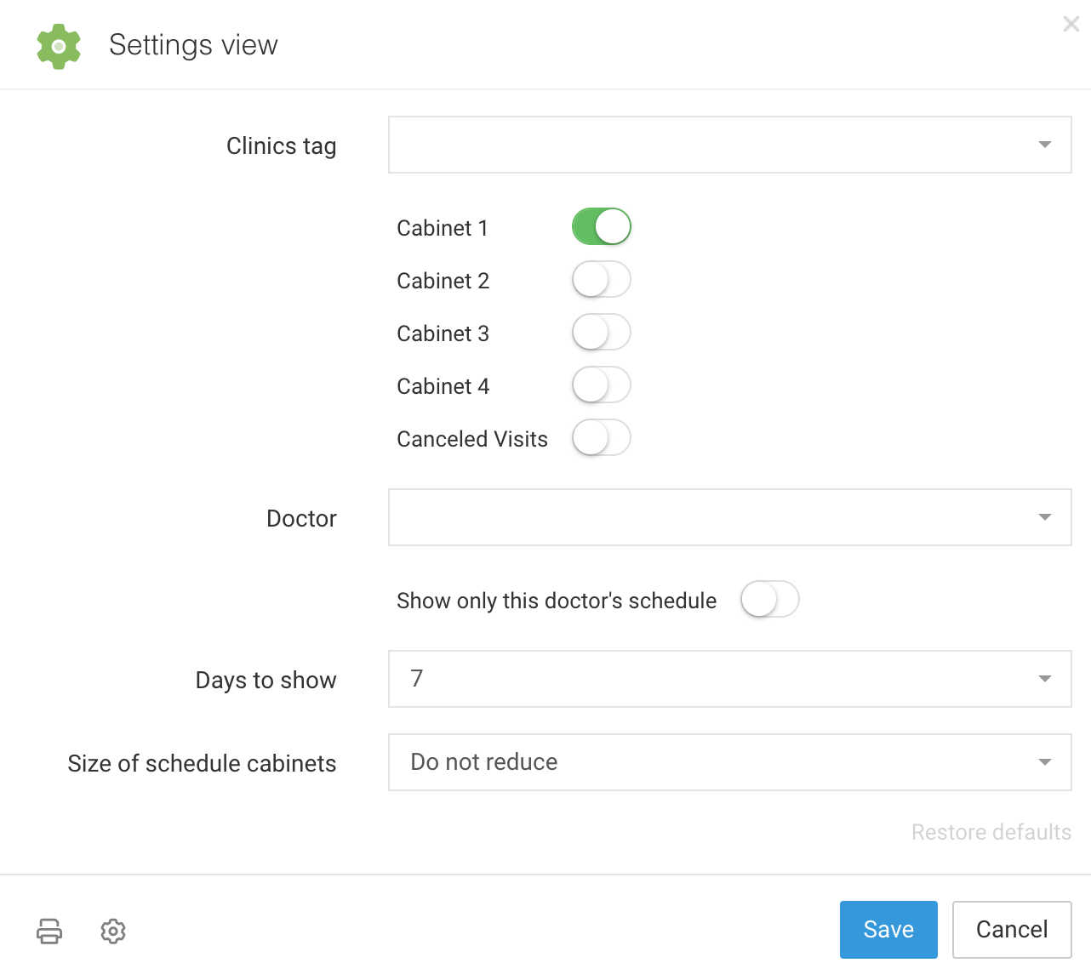Open the Days to show dropdown arrow

[x=1045, y=679]
